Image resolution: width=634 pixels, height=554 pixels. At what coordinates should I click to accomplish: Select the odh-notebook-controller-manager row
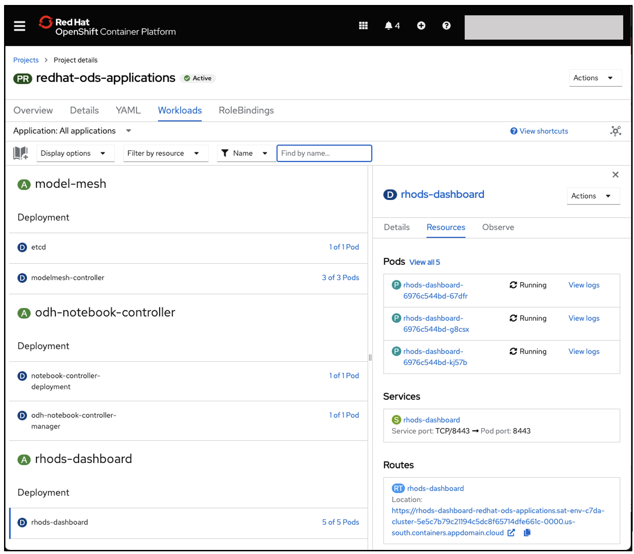[x=188, y=421]
